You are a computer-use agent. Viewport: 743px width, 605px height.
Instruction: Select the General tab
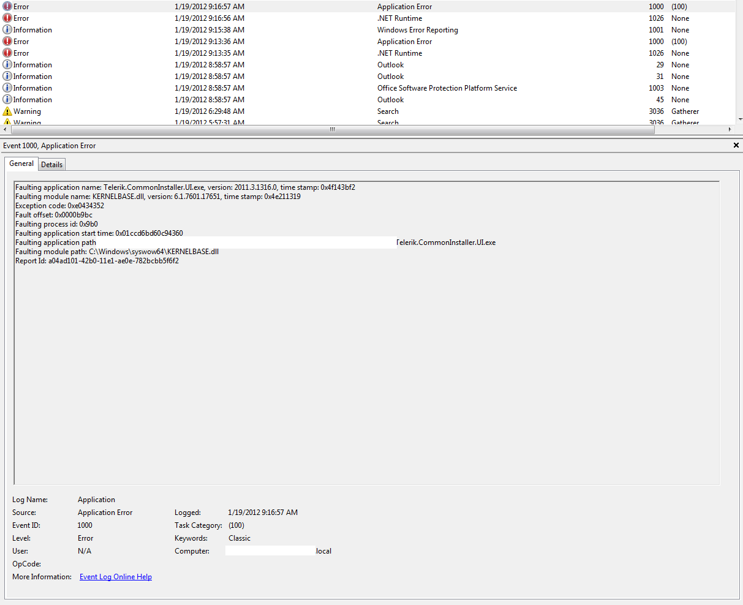[21, 163]
